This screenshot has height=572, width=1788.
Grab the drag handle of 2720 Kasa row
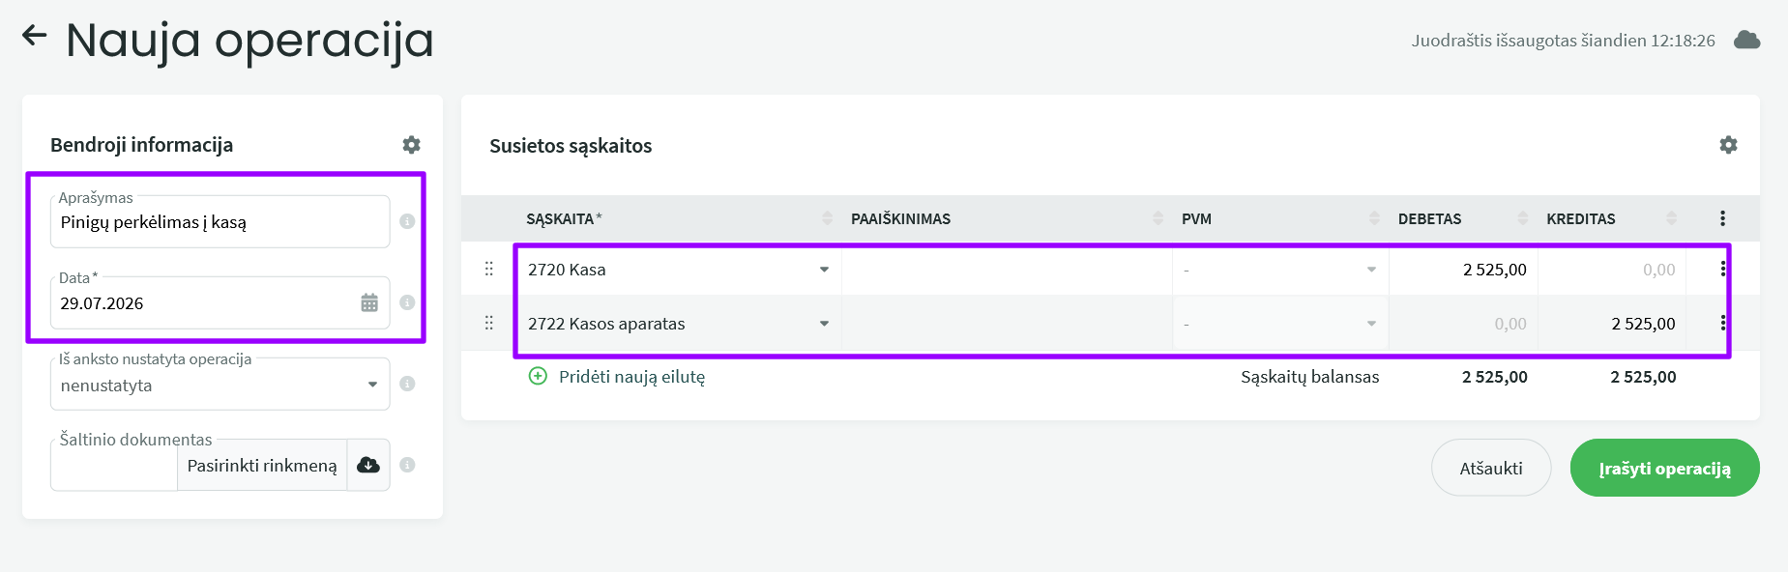tap(488, 270)
